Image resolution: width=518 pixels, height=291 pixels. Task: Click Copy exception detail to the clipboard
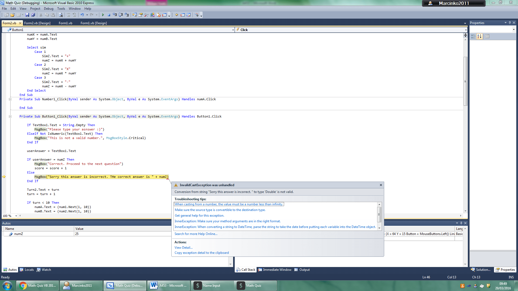pos(202,253)
